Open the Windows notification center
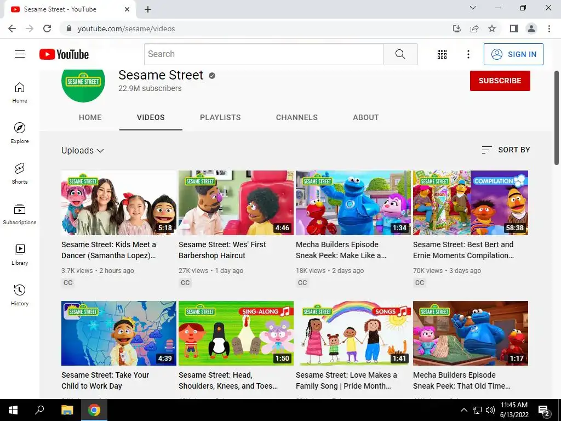Screen dimensions: 561x421 coord(544,410)
